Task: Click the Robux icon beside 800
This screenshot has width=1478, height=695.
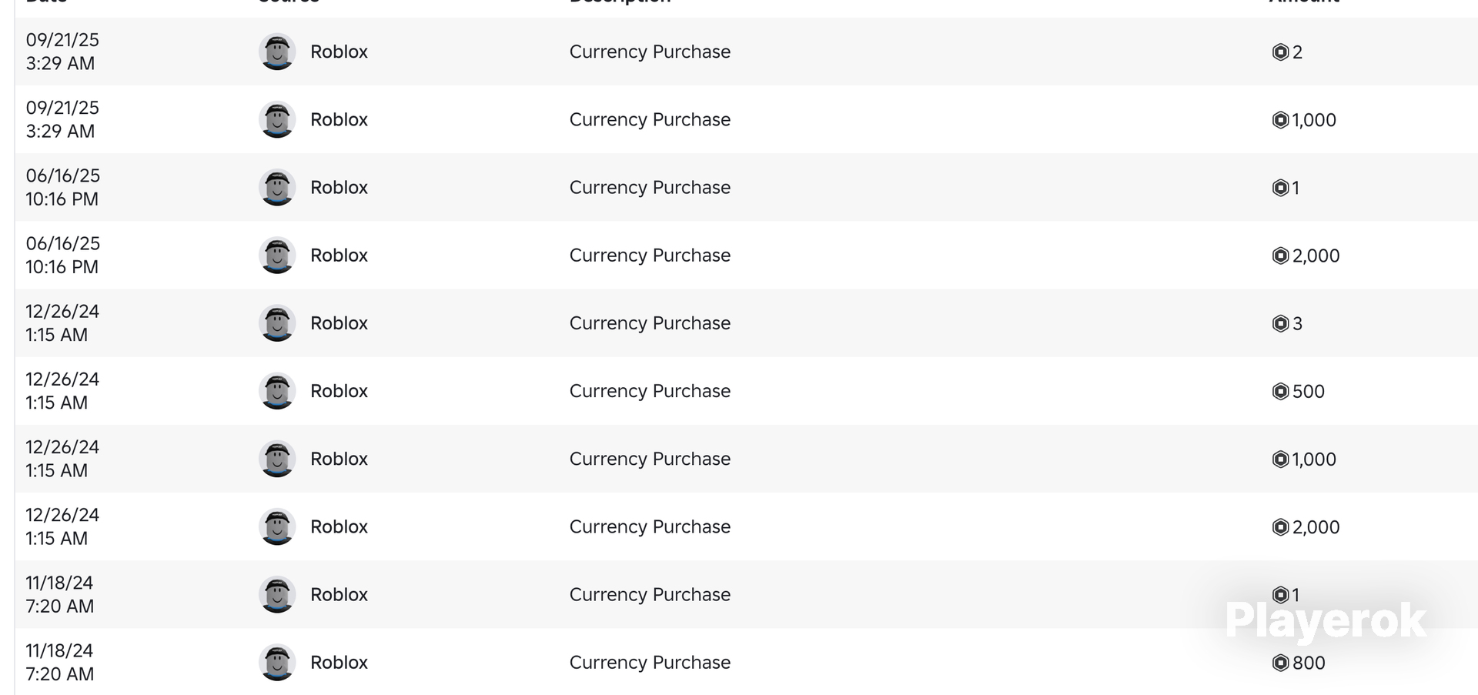Action: point(1280,663)
